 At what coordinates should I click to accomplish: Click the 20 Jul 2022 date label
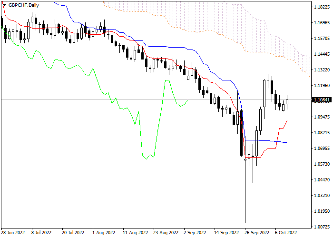pyautogui.click(x=73, y=233)
